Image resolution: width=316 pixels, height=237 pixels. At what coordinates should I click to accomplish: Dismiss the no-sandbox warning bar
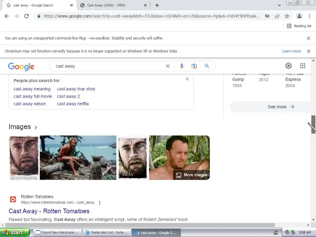point(309,38)
